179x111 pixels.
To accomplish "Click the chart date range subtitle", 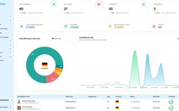I will point(92,40).
